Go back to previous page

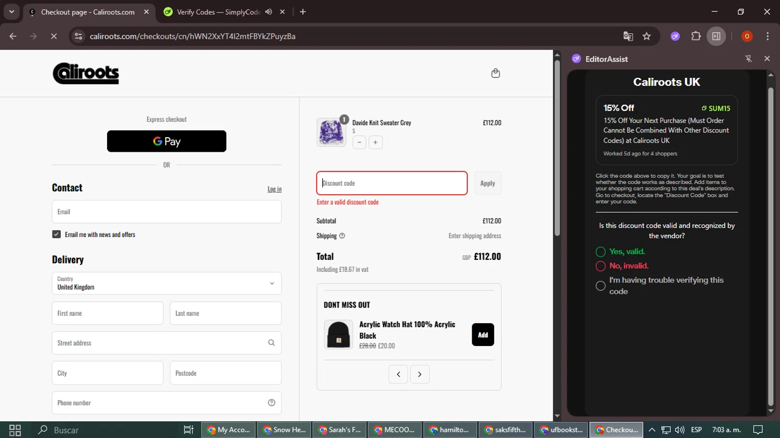pos(13,36)
